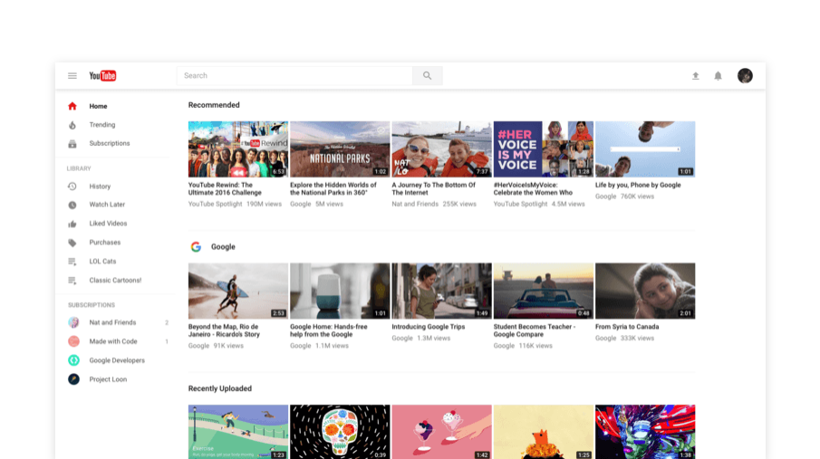Click the LOL Cats playlist icon
Screen dimensions: 820x459
click(x=72, y=262)
